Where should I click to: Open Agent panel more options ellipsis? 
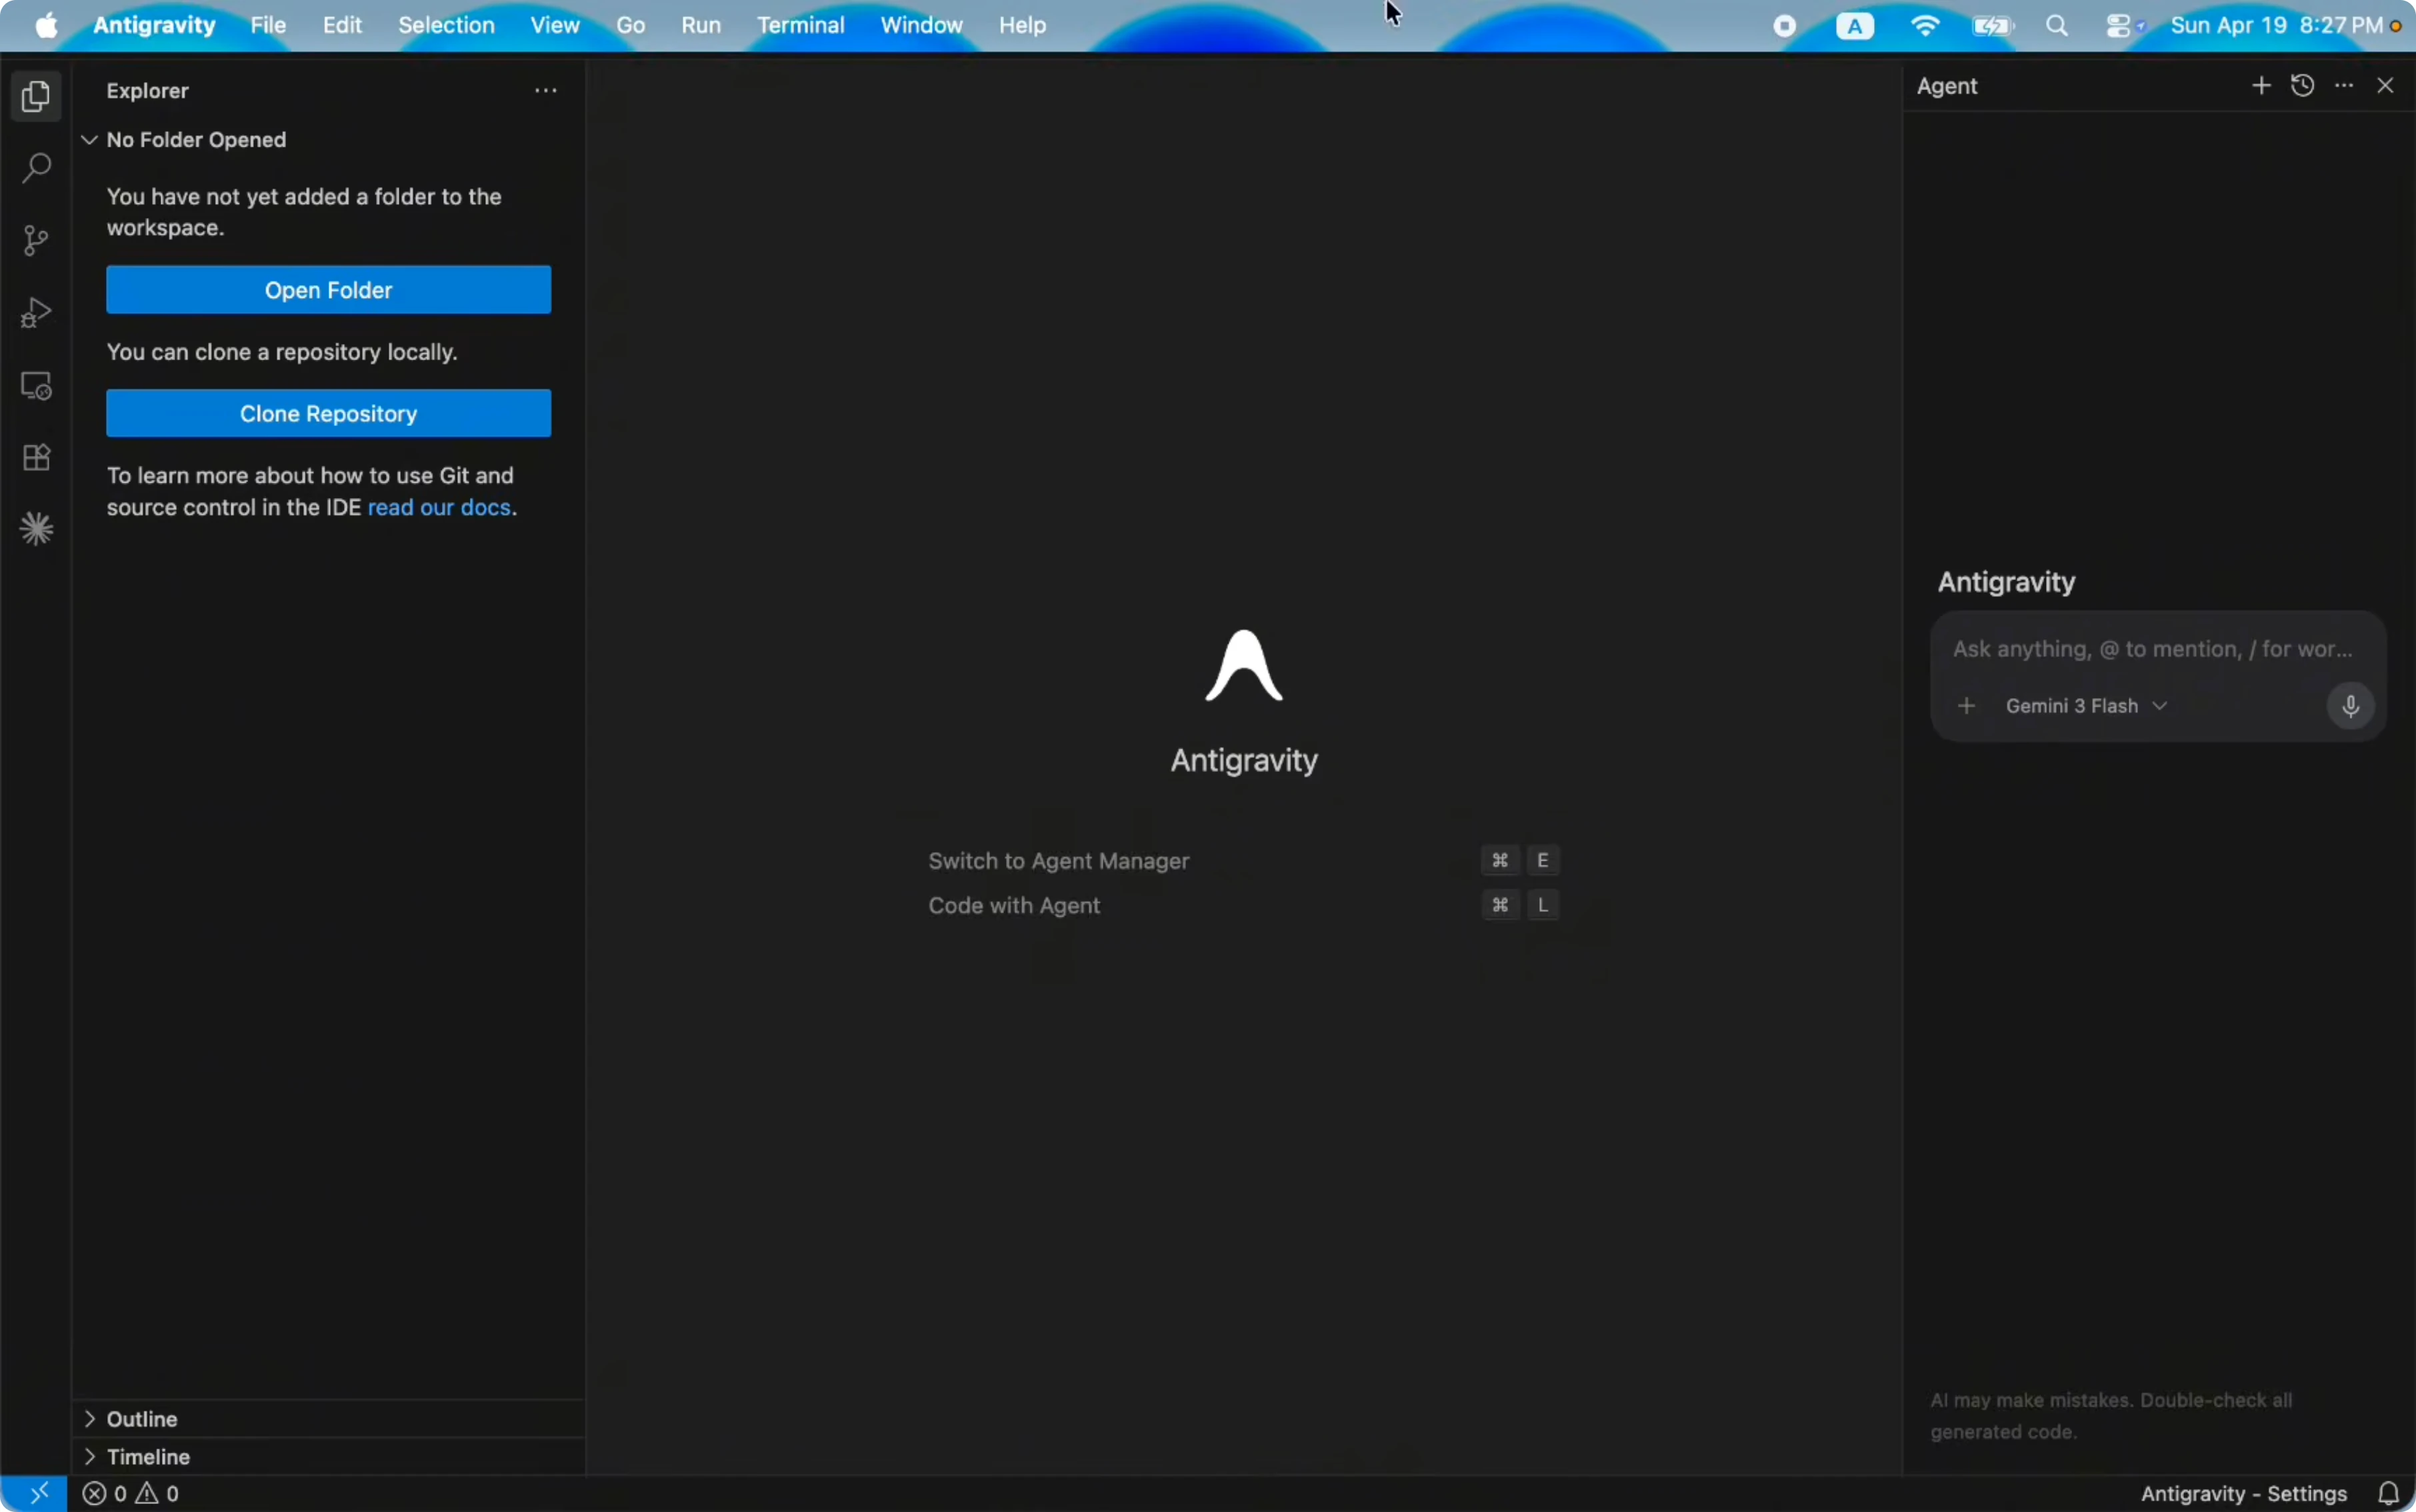pos(2344,86)
